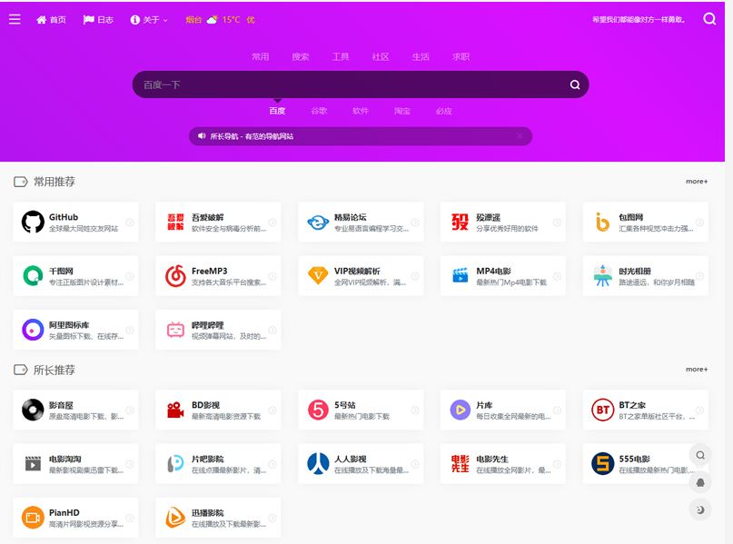Click the 常用推荐 section heading
The height and width of the screenshot is (544, 733).
(x=54, y=182)
